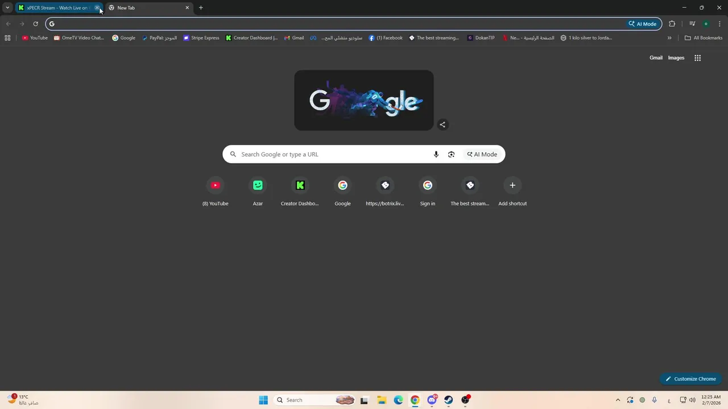Open the Google shortcut tile

342,191
